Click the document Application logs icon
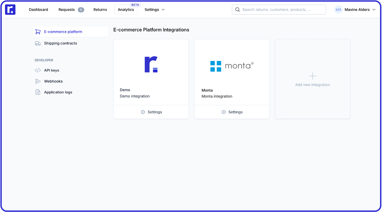 [38, 92]
